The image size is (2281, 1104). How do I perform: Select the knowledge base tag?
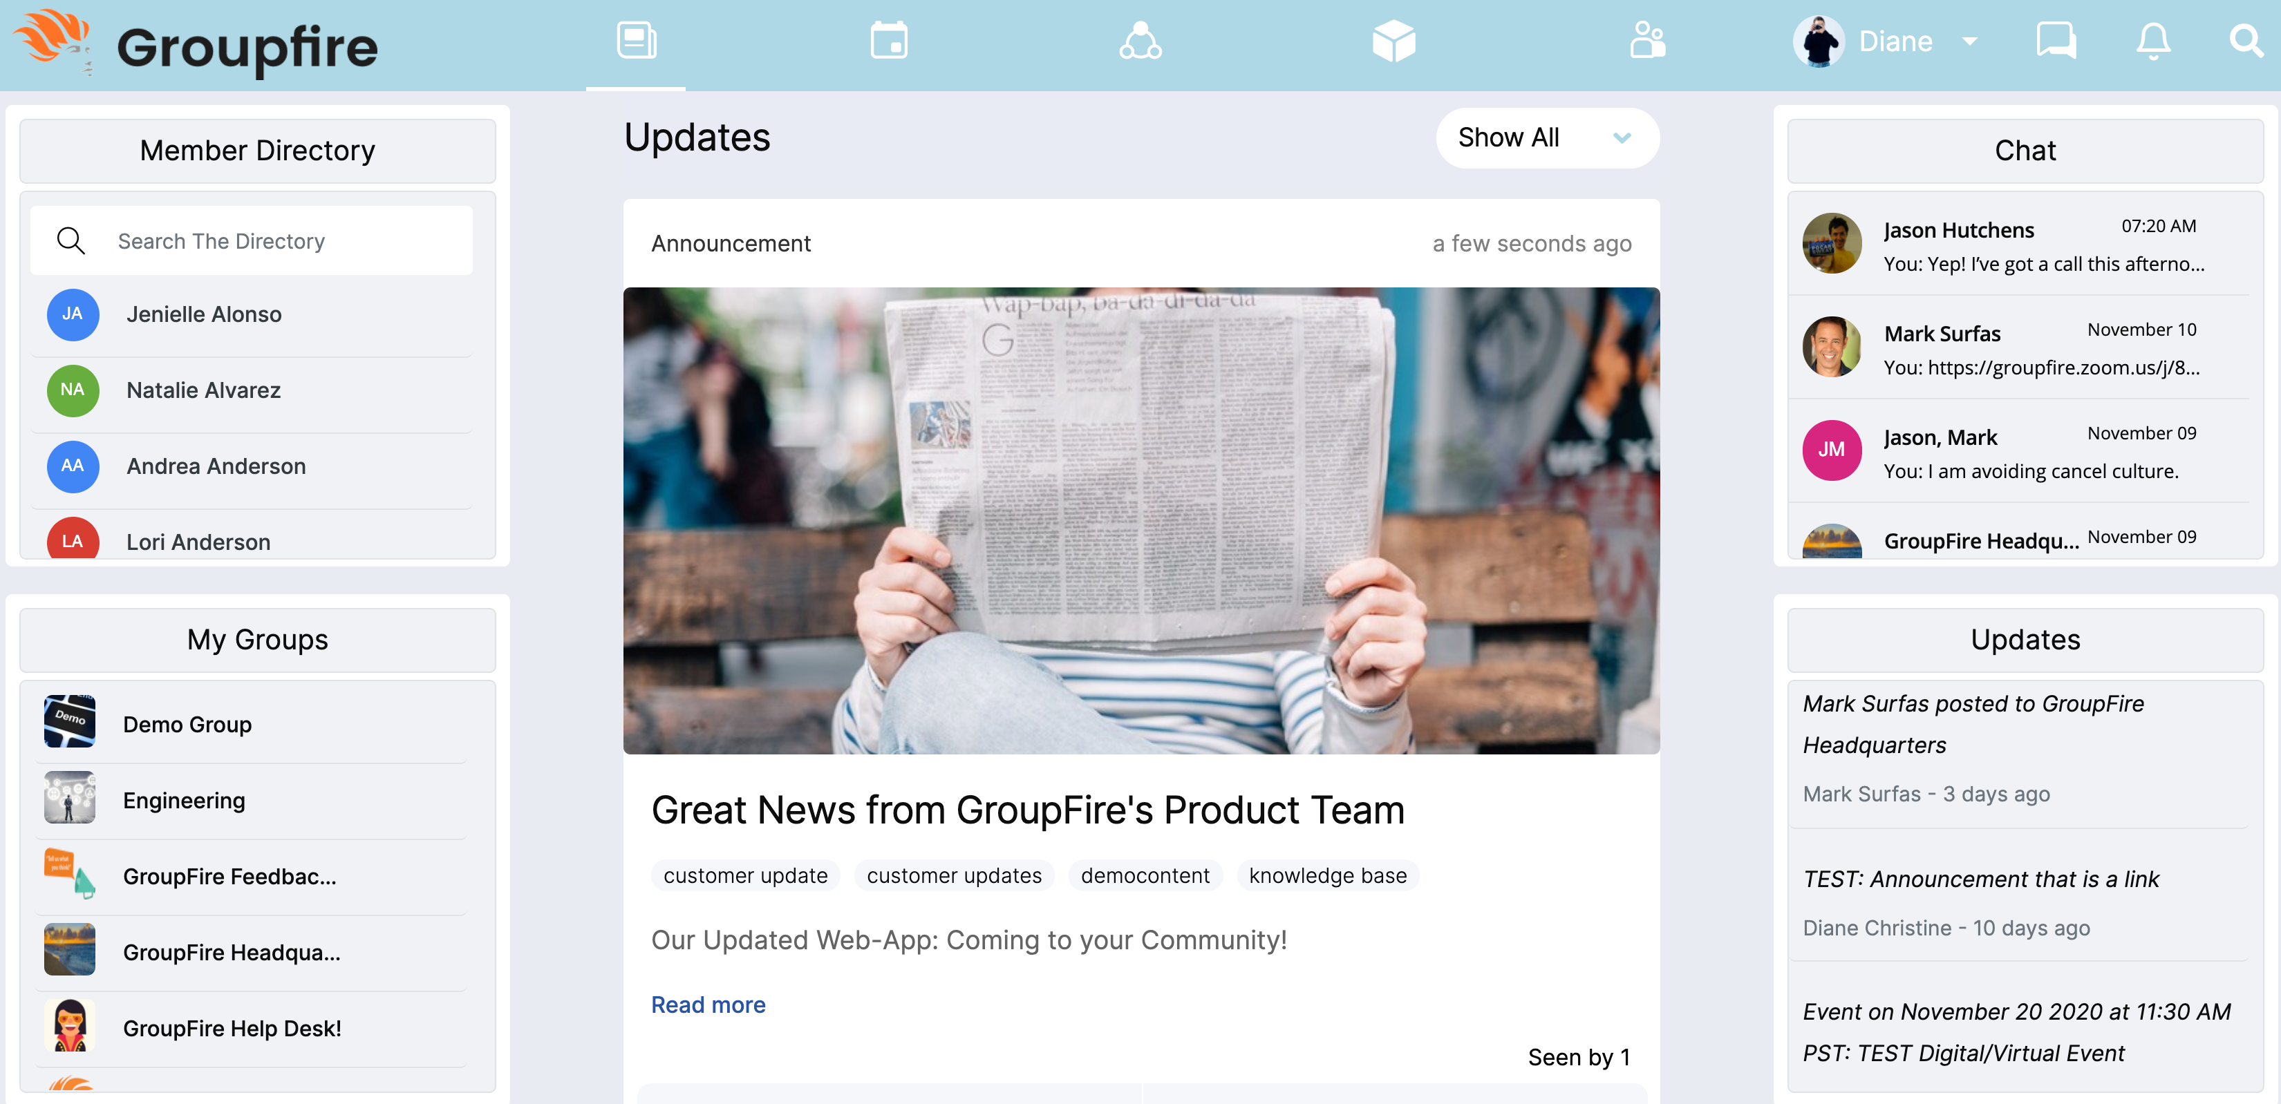click(x=1327, y=875)
